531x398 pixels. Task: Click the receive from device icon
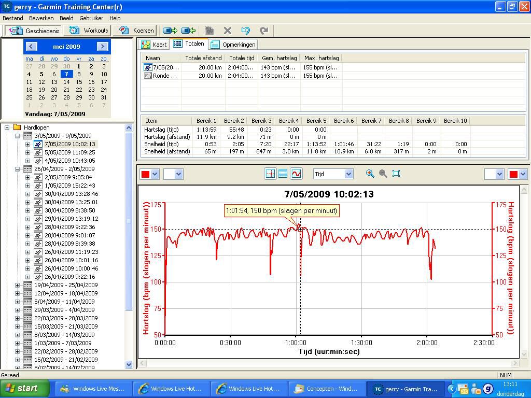(188, 31)
